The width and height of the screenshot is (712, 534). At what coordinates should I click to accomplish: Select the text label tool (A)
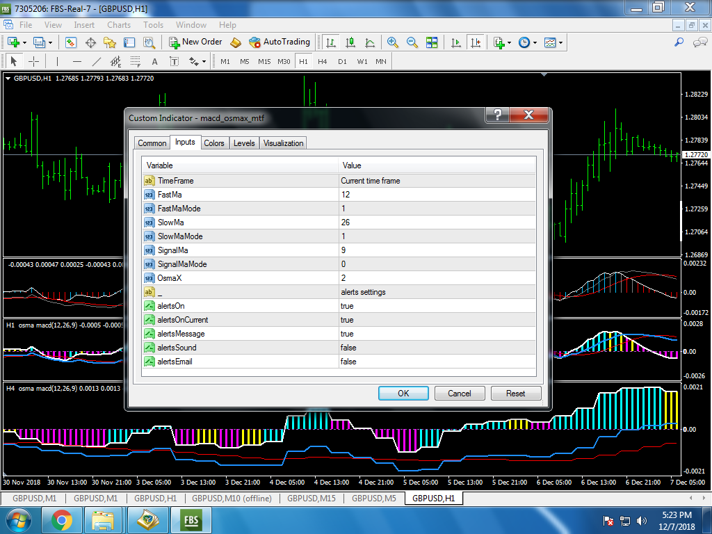(x=154, y=61)
